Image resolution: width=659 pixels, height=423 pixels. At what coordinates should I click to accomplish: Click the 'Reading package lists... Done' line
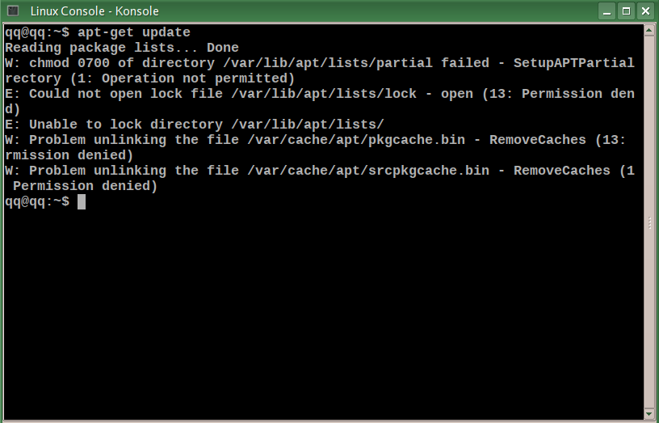coord(122,48)
